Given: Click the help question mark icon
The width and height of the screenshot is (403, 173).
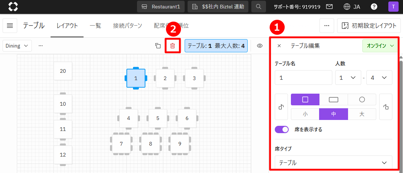Looking at the screenshot, I should click(374, 7).
